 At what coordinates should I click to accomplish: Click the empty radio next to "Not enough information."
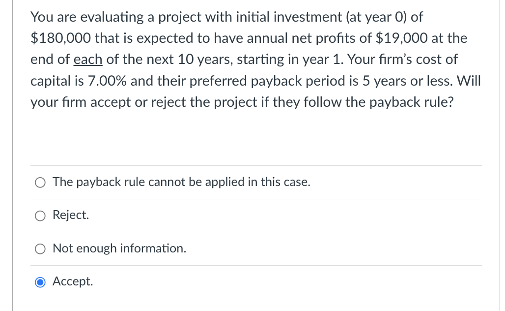tap(40, 249)
